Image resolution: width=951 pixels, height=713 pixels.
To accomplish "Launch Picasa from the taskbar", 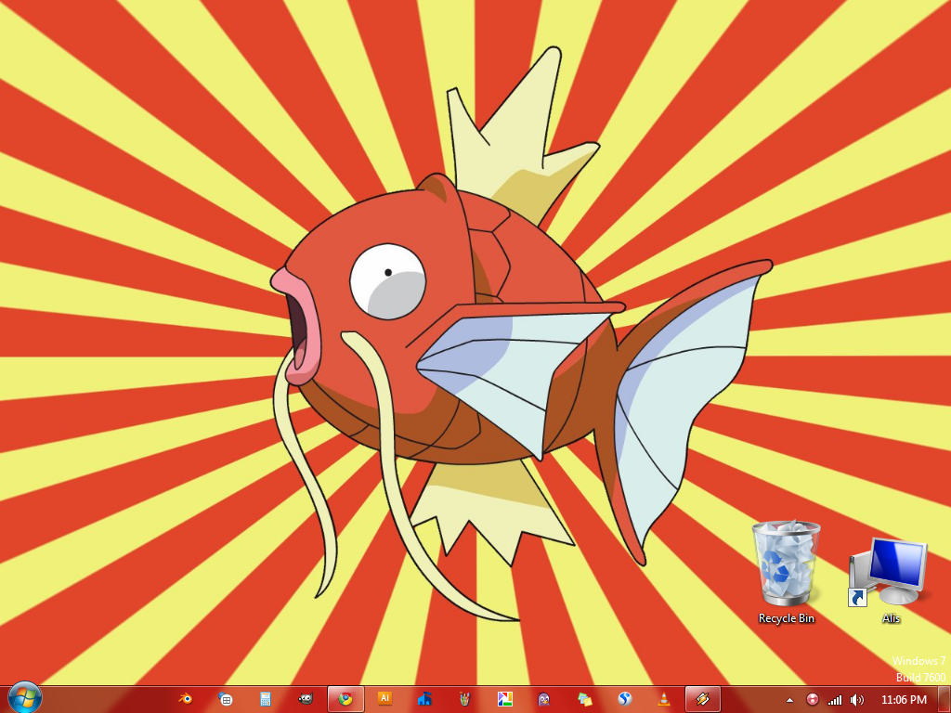I will point(504,699).
